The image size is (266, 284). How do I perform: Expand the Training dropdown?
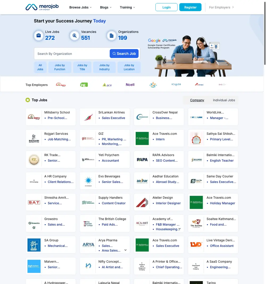pyautogui.click(x=127, y=7)
